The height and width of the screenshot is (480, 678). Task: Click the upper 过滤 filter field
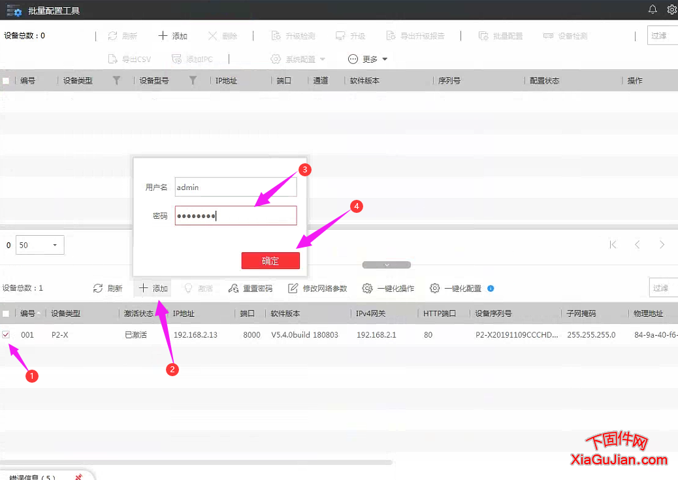662,35
